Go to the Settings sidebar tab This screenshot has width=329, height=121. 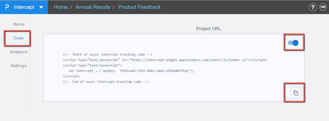pyautogui.click(x=19, y=66)
